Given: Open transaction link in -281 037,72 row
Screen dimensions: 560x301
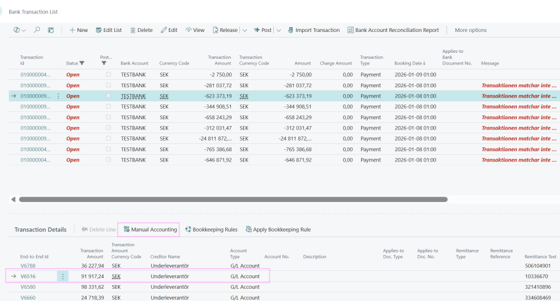Looking at the screenshot, I should (x=36, y=85).
